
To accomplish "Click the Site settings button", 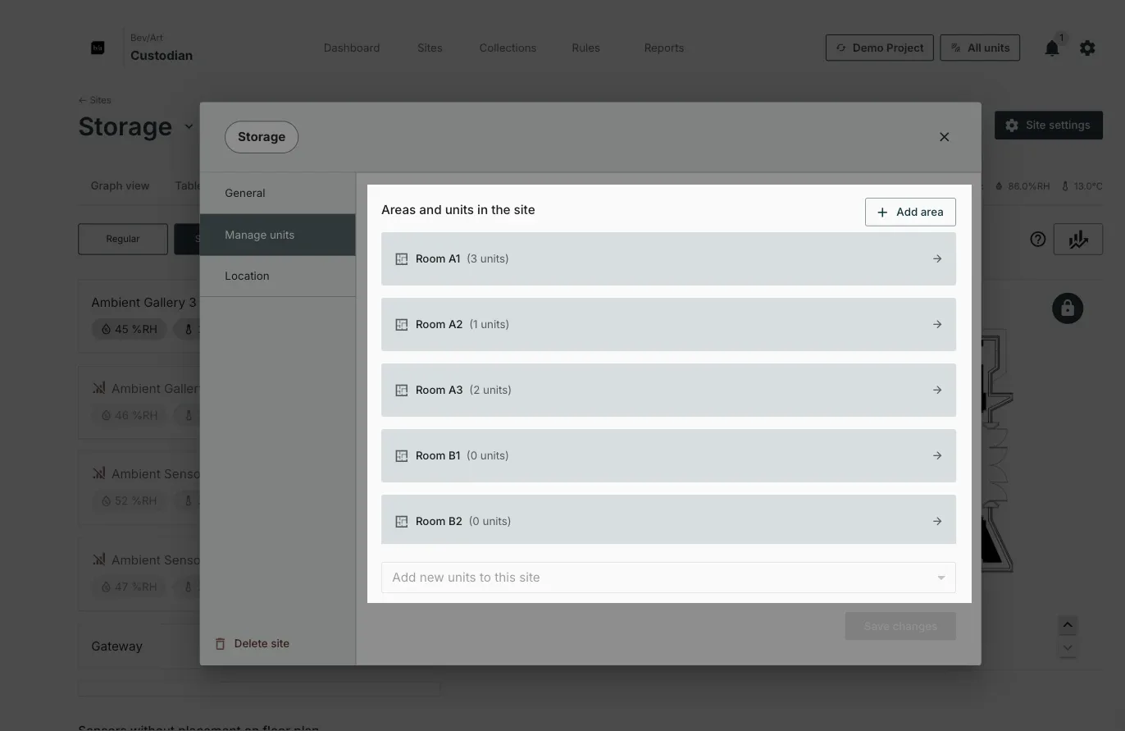I will (1049, 126).
